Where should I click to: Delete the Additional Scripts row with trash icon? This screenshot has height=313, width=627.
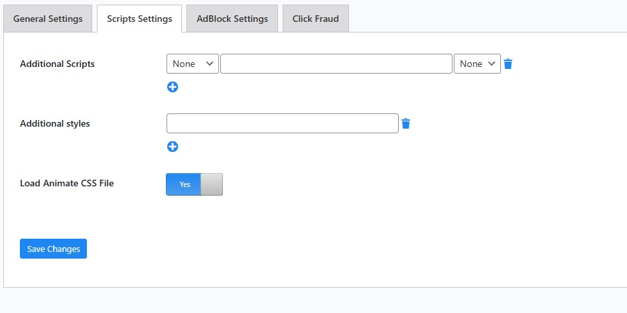click(x=508, y=64)
